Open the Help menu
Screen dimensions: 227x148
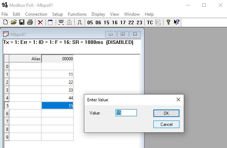point(149,14)
